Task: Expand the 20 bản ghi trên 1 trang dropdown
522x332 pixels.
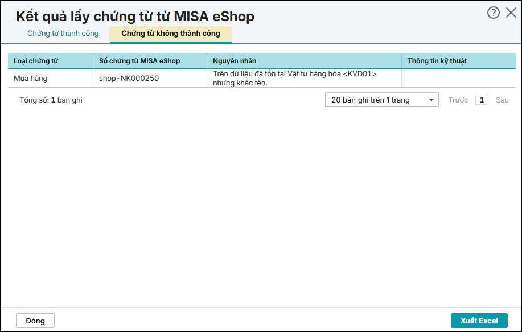Action: [x=381, y=100]
